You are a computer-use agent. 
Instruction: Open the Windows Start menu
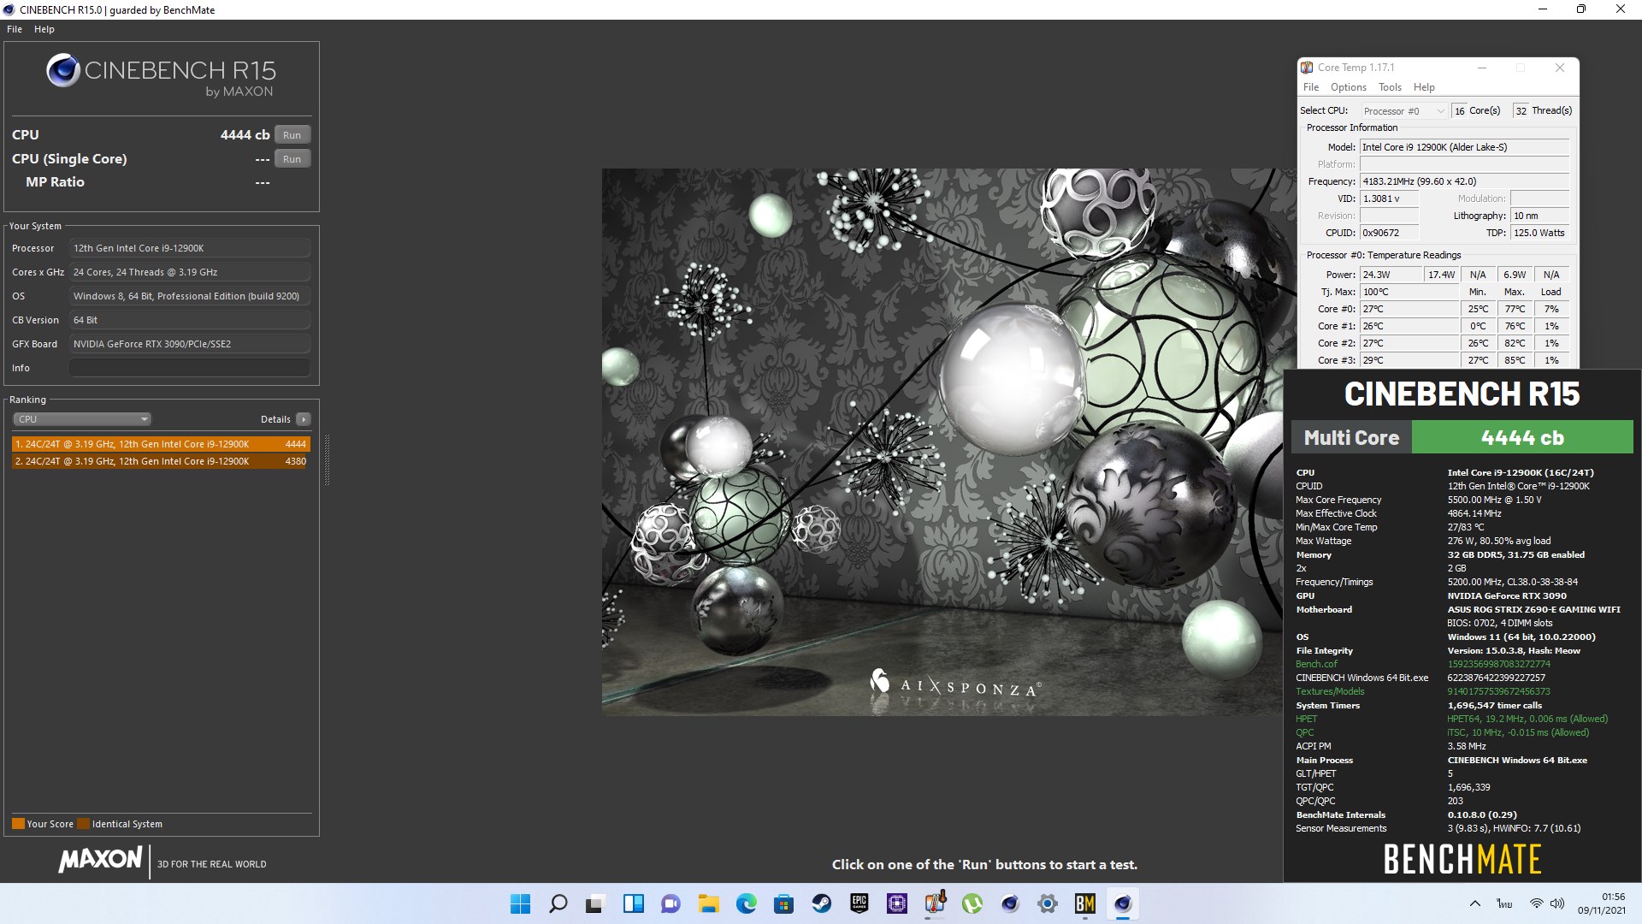coord(520,903)
